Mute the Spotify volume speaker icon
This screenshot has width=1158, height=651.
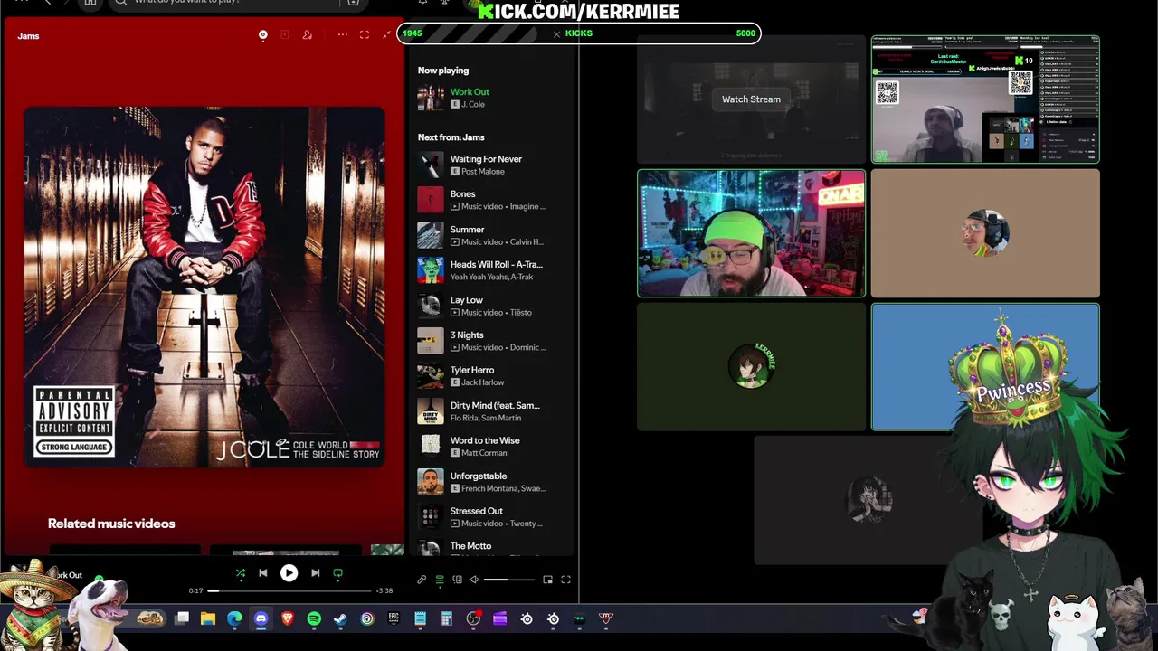[x=474, y=580]
